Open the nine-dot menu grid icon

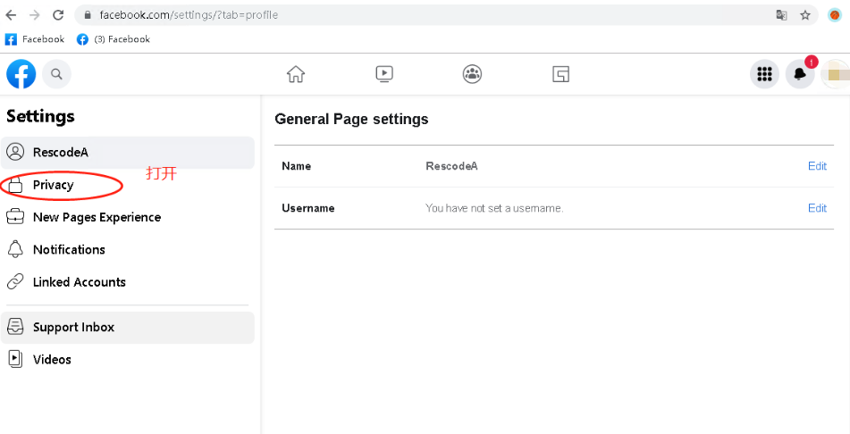coord(764,75)
